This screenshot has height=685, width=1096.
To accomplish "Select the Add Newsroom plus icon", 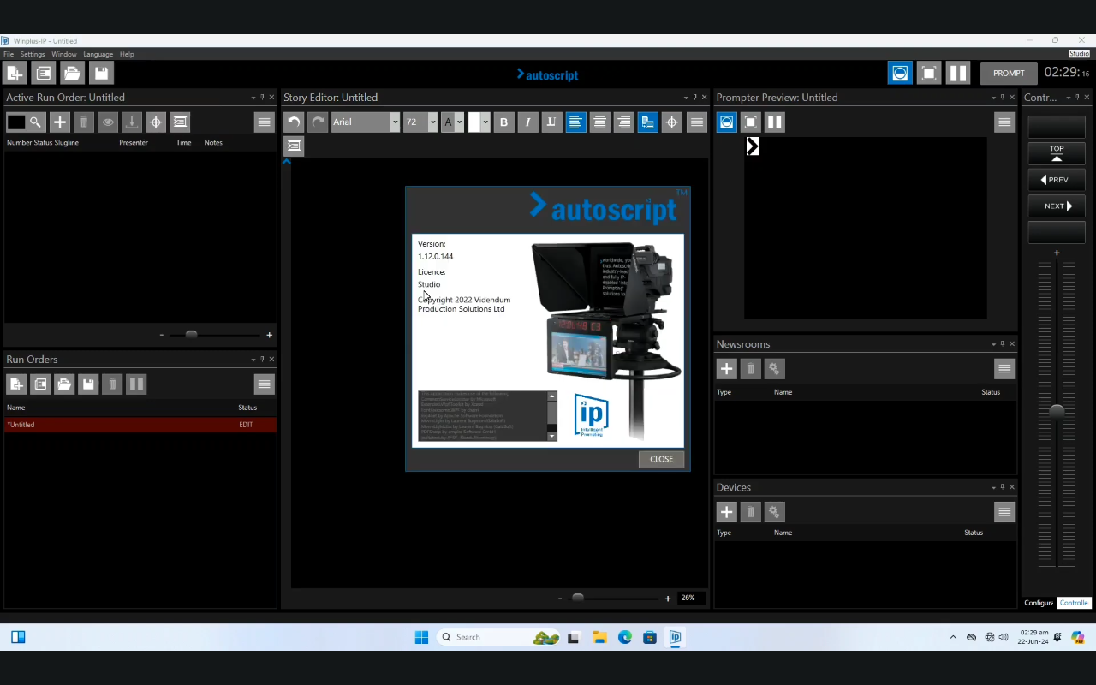I will pyautogui.click(x=726, y=368).
